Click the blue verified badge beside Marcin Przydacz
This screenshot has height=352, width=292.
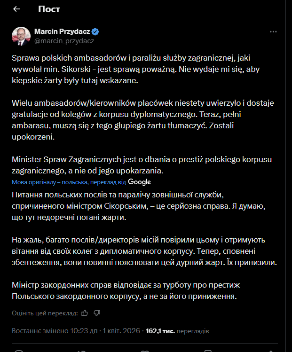[x=95, y=32]
